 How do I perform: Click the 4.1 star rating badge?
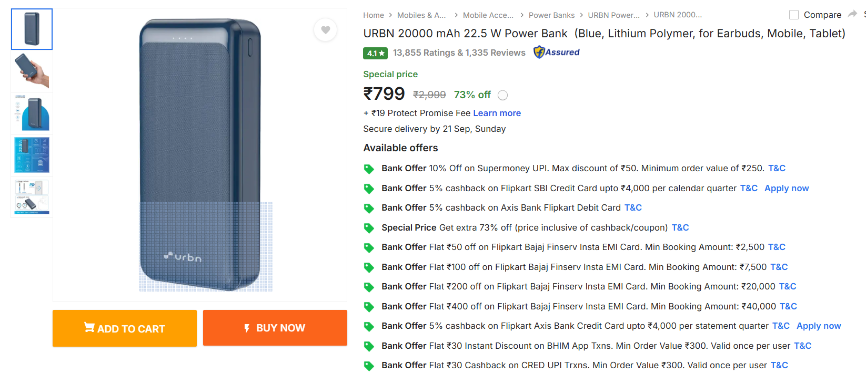[x=375, y=53]
